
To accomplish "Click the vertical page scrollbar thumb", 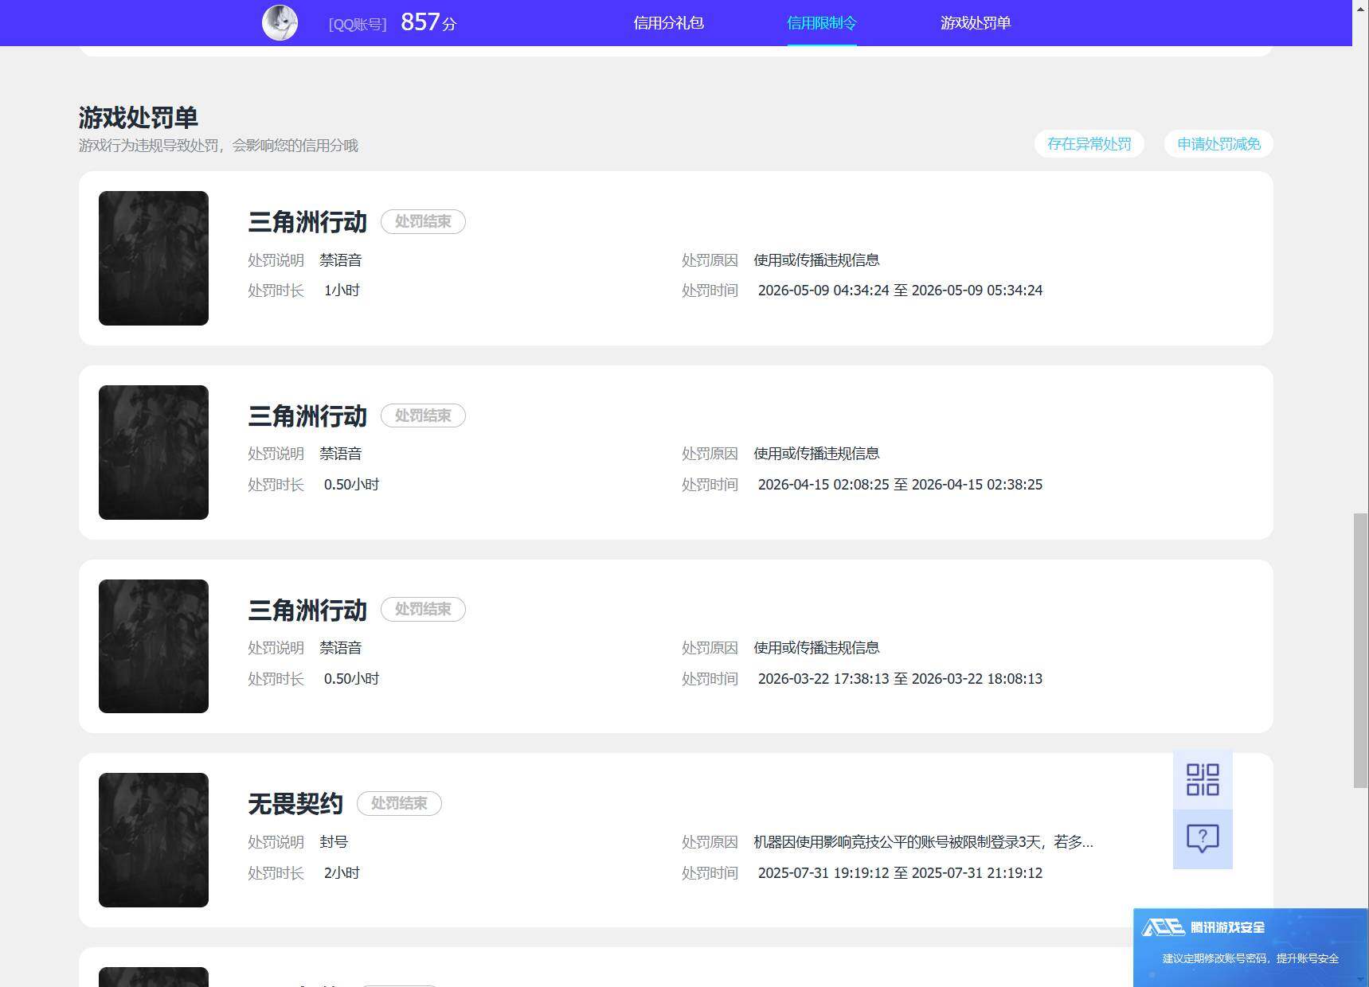I will coord(1361,651).
